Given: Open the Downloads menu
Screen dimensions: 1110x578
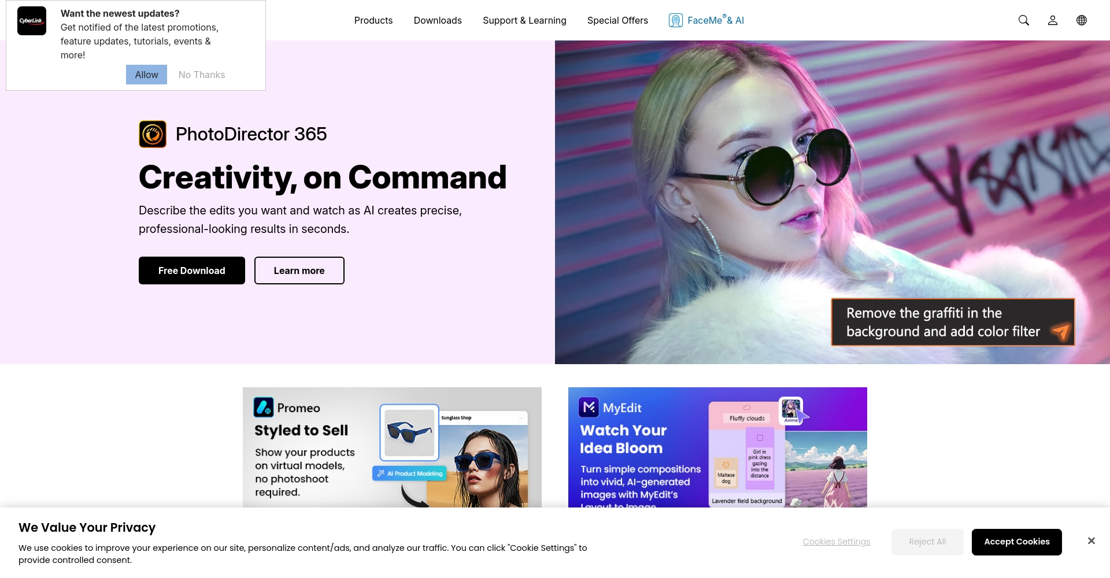Looking at the screenshot, I should (438, 20).
